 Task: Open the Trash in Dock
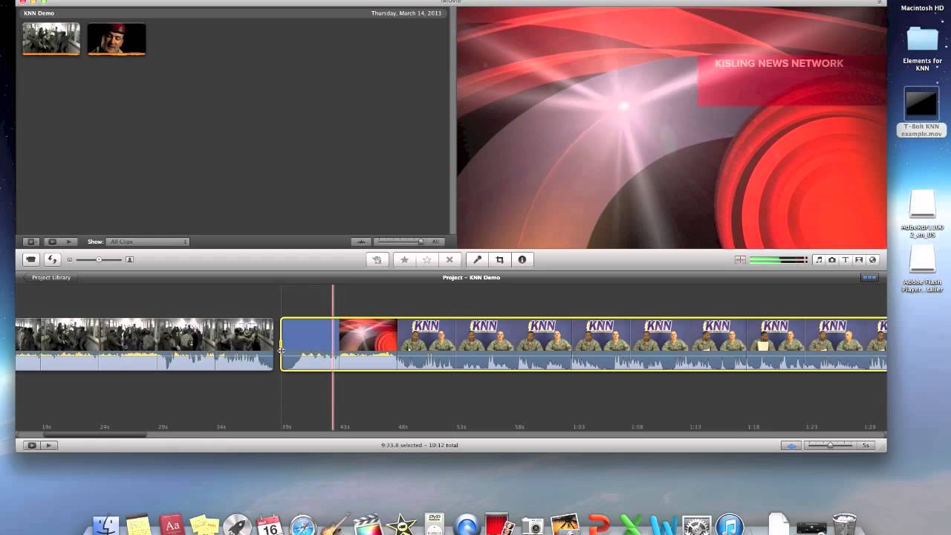[x=844, y=525]
